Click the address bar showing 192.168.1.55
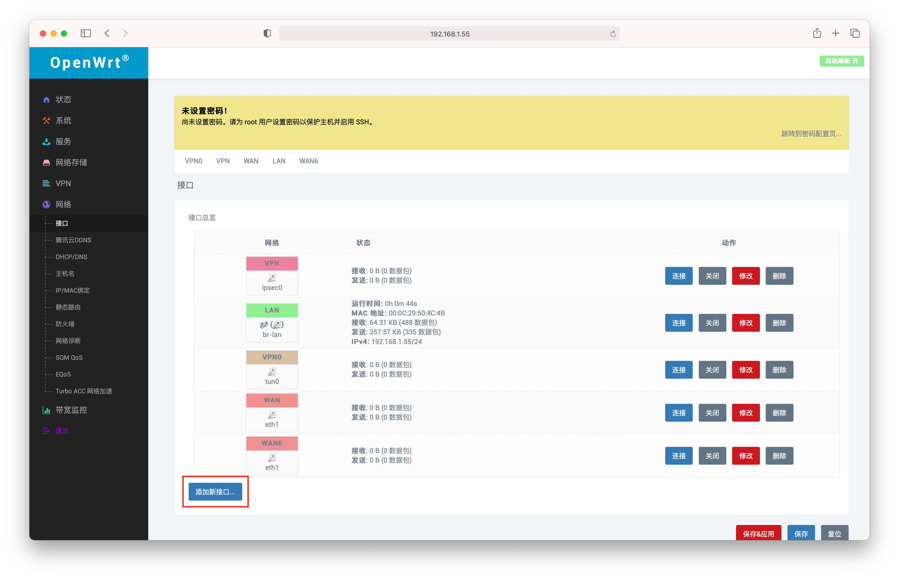Image resolution: width=899 pixels, height=579 pixels. 449,34
